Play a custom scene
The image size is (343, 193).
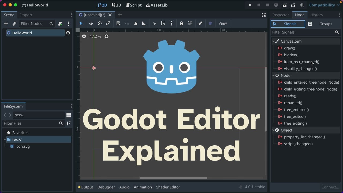(293, 5)
